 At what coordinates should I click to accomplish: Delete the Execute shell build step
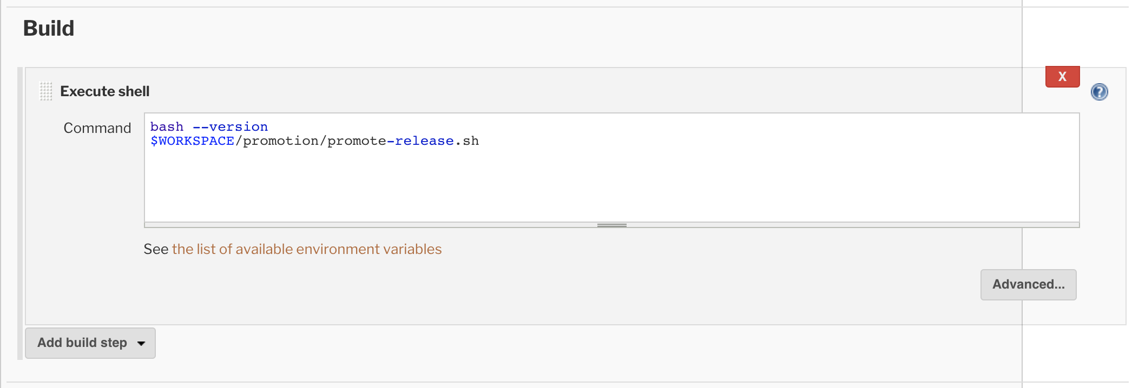click(x=1062, y=77)
